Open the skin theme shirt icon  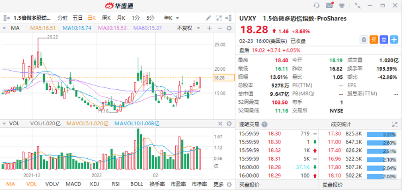coord(342,5)
